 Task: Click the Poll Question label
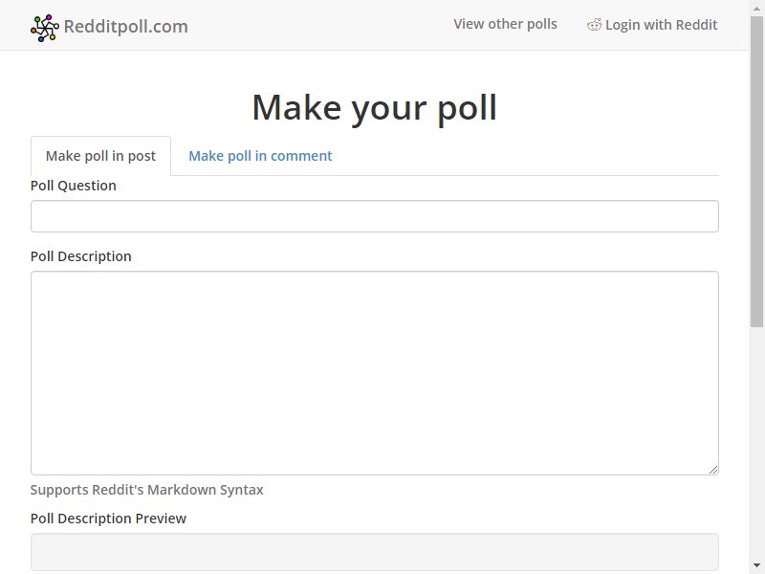[x=74, y=186]
